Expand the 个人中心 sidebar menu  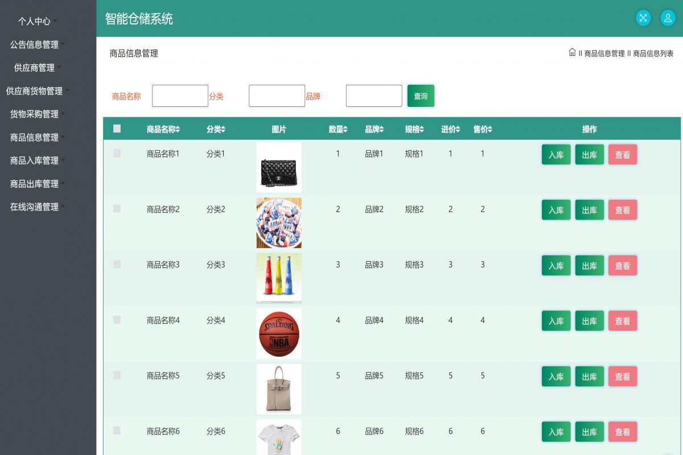click(x=35, y=22)
